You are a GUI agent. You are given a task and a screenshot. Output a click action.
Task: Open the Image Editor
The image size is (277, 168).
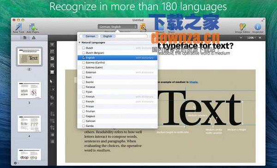(x=242, y=27)
